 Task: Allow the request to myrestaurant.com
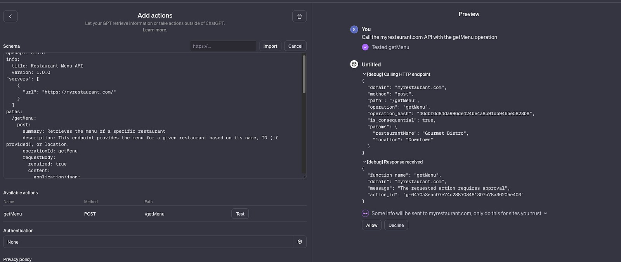tap(372, 226)
